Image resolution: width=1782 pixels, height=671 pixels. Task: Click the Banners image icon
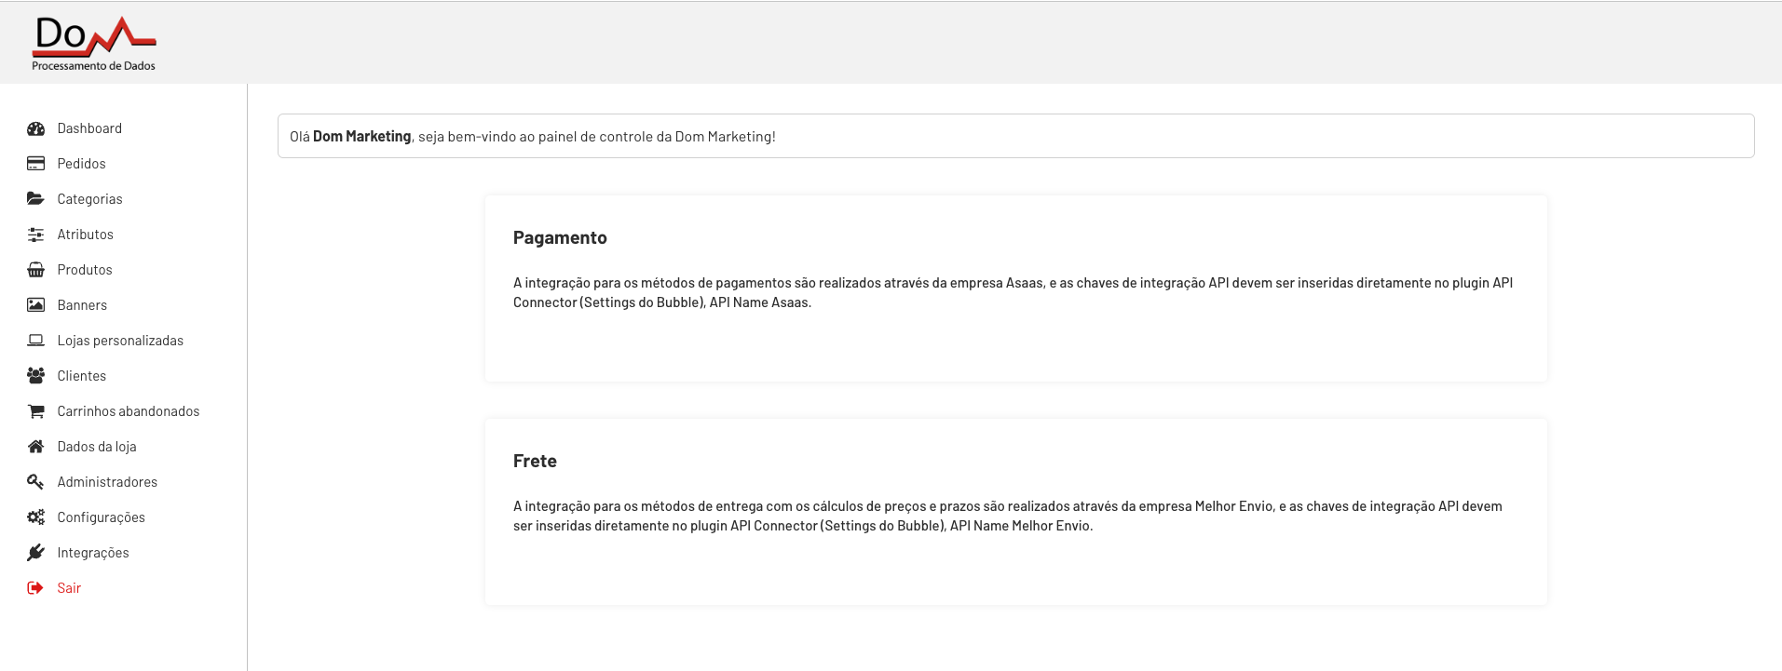coord(35,305)
